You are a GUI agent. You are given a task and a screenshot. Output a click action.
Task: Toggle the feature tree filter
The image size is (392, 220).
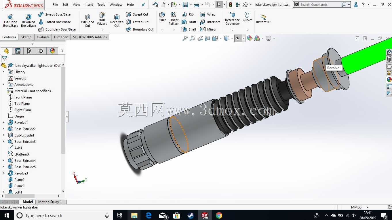[x=5, y=58]
